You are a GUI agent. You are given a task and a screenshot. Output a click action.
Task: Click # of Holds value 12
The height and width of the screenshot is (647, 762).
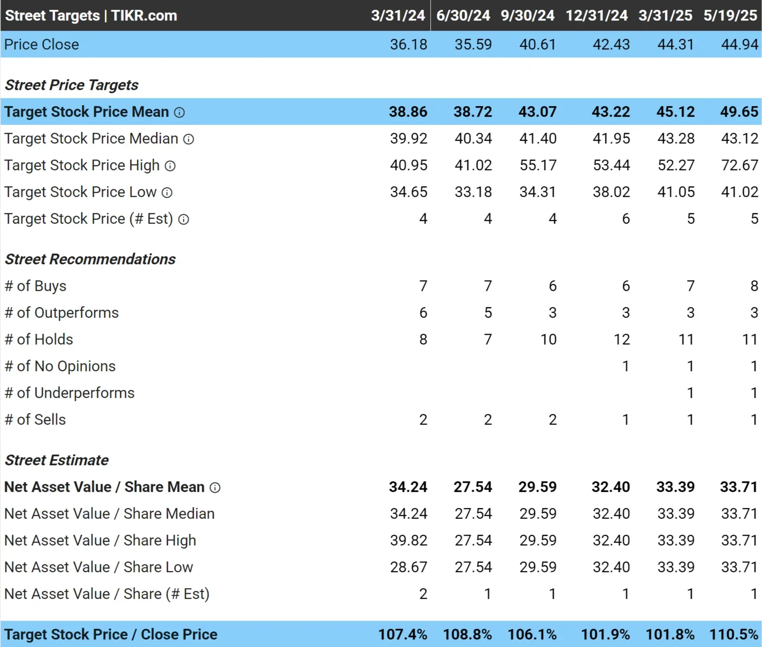(622, 340)
